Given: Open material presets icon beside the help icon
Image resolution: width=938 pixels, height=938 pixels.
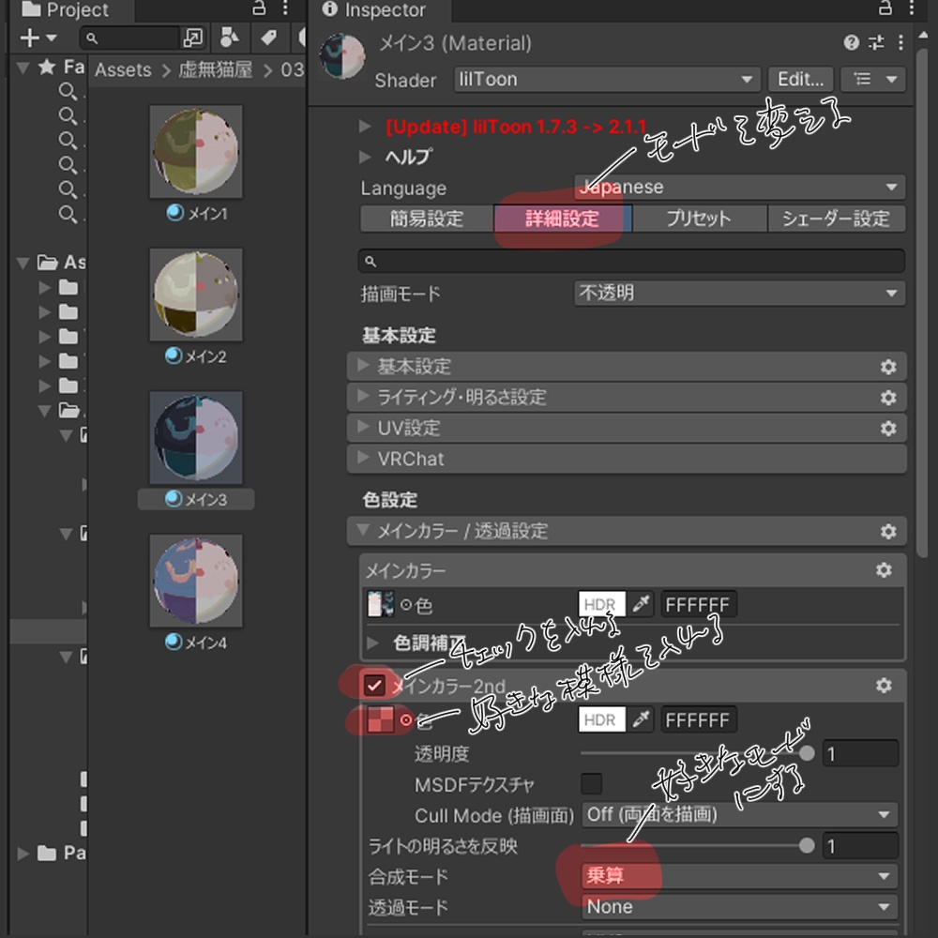Looking at the screenshot, I should pos(875,43).
